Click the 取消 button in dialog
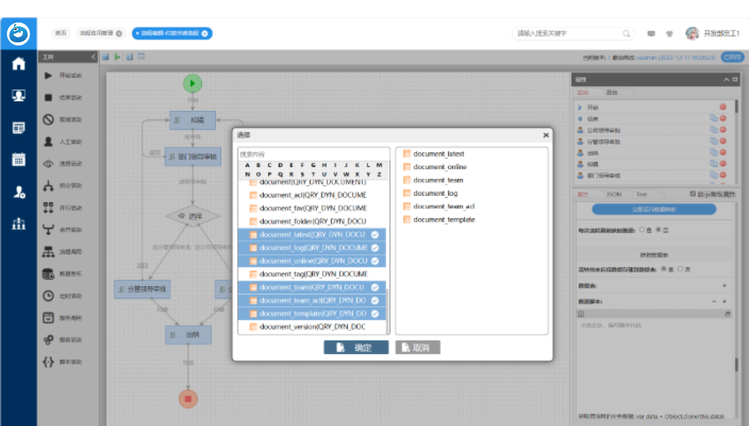 coord(418,348)
